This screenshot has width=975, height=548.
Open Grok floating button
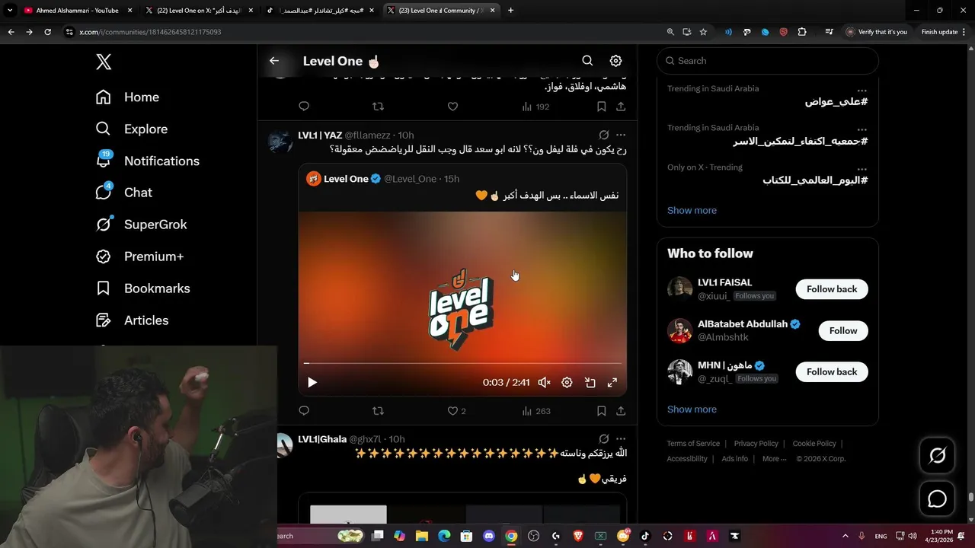point(937,456)
